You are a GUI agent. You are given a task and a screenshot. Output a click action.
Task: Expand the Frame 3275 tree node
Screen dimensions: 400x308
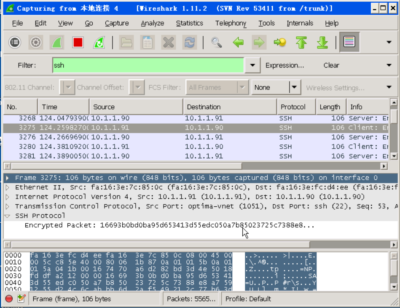point(8,178)
